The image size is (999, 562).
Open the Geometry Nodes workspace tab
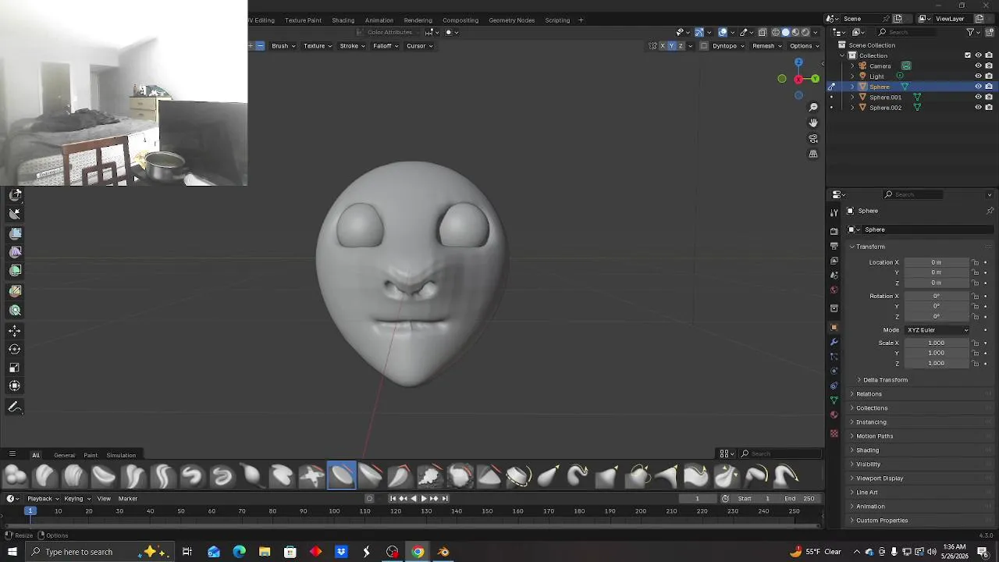coord(511,20)
